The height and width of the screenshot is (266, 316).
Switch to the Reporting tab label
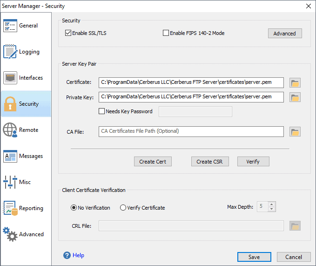click(x=31, y=208)
